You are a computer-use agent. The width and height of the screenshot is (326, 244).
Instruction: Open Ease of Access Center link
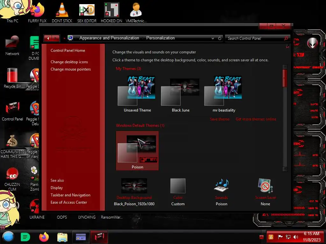point(69,202)
